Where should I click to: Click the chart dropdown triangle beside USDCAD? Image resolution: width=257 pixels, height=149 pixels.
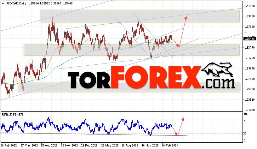(3, 3)
